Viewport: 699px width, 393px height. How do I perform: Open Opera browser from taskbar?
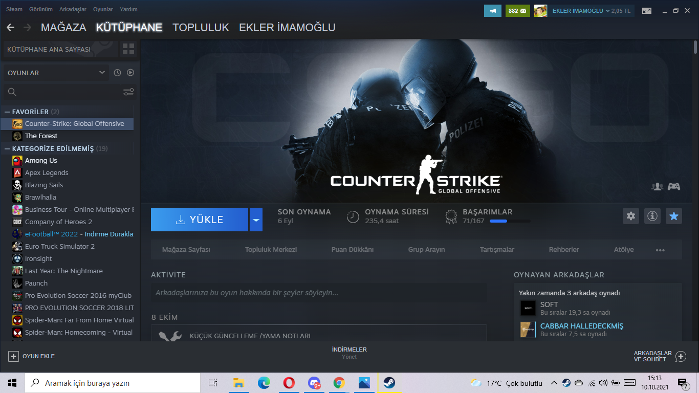click(289, 382)
